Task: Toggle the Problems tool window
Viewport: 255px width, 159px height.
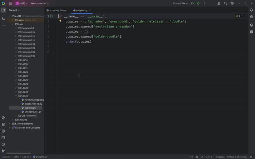Action: tap(3, 144)
